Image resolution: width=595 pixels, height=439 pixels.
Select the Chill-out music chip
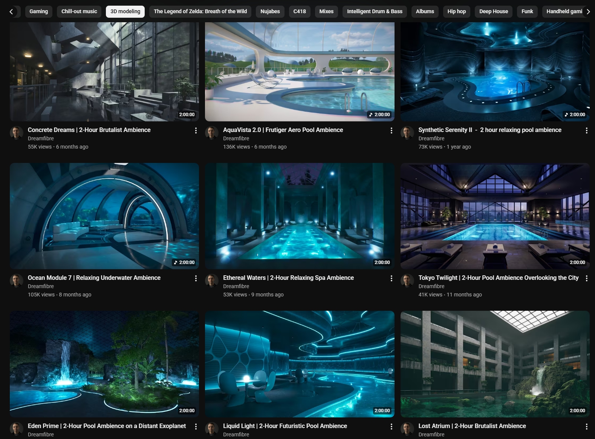79,12
